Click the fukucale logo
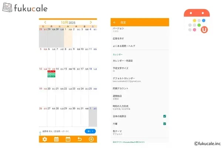Screen dimensions: 222x148 pyautogui.click(x=25, y=8)
